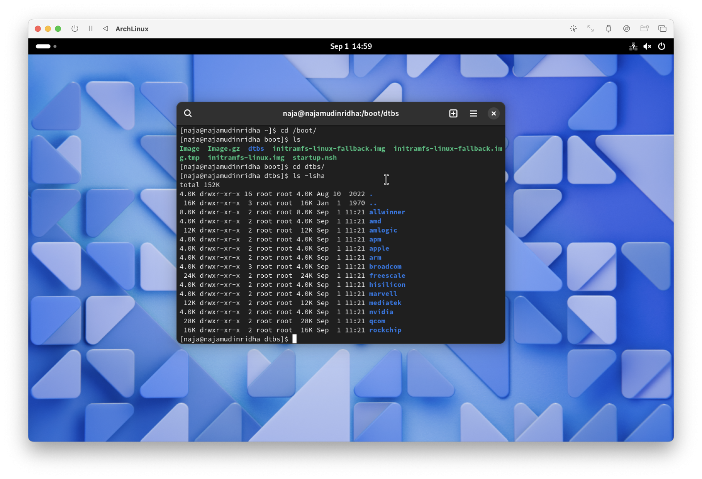Image resolution: width=702 pixels, height=479 pixels.
Task: Click the 'cd /boot/' command text
Action: [298, 131]
